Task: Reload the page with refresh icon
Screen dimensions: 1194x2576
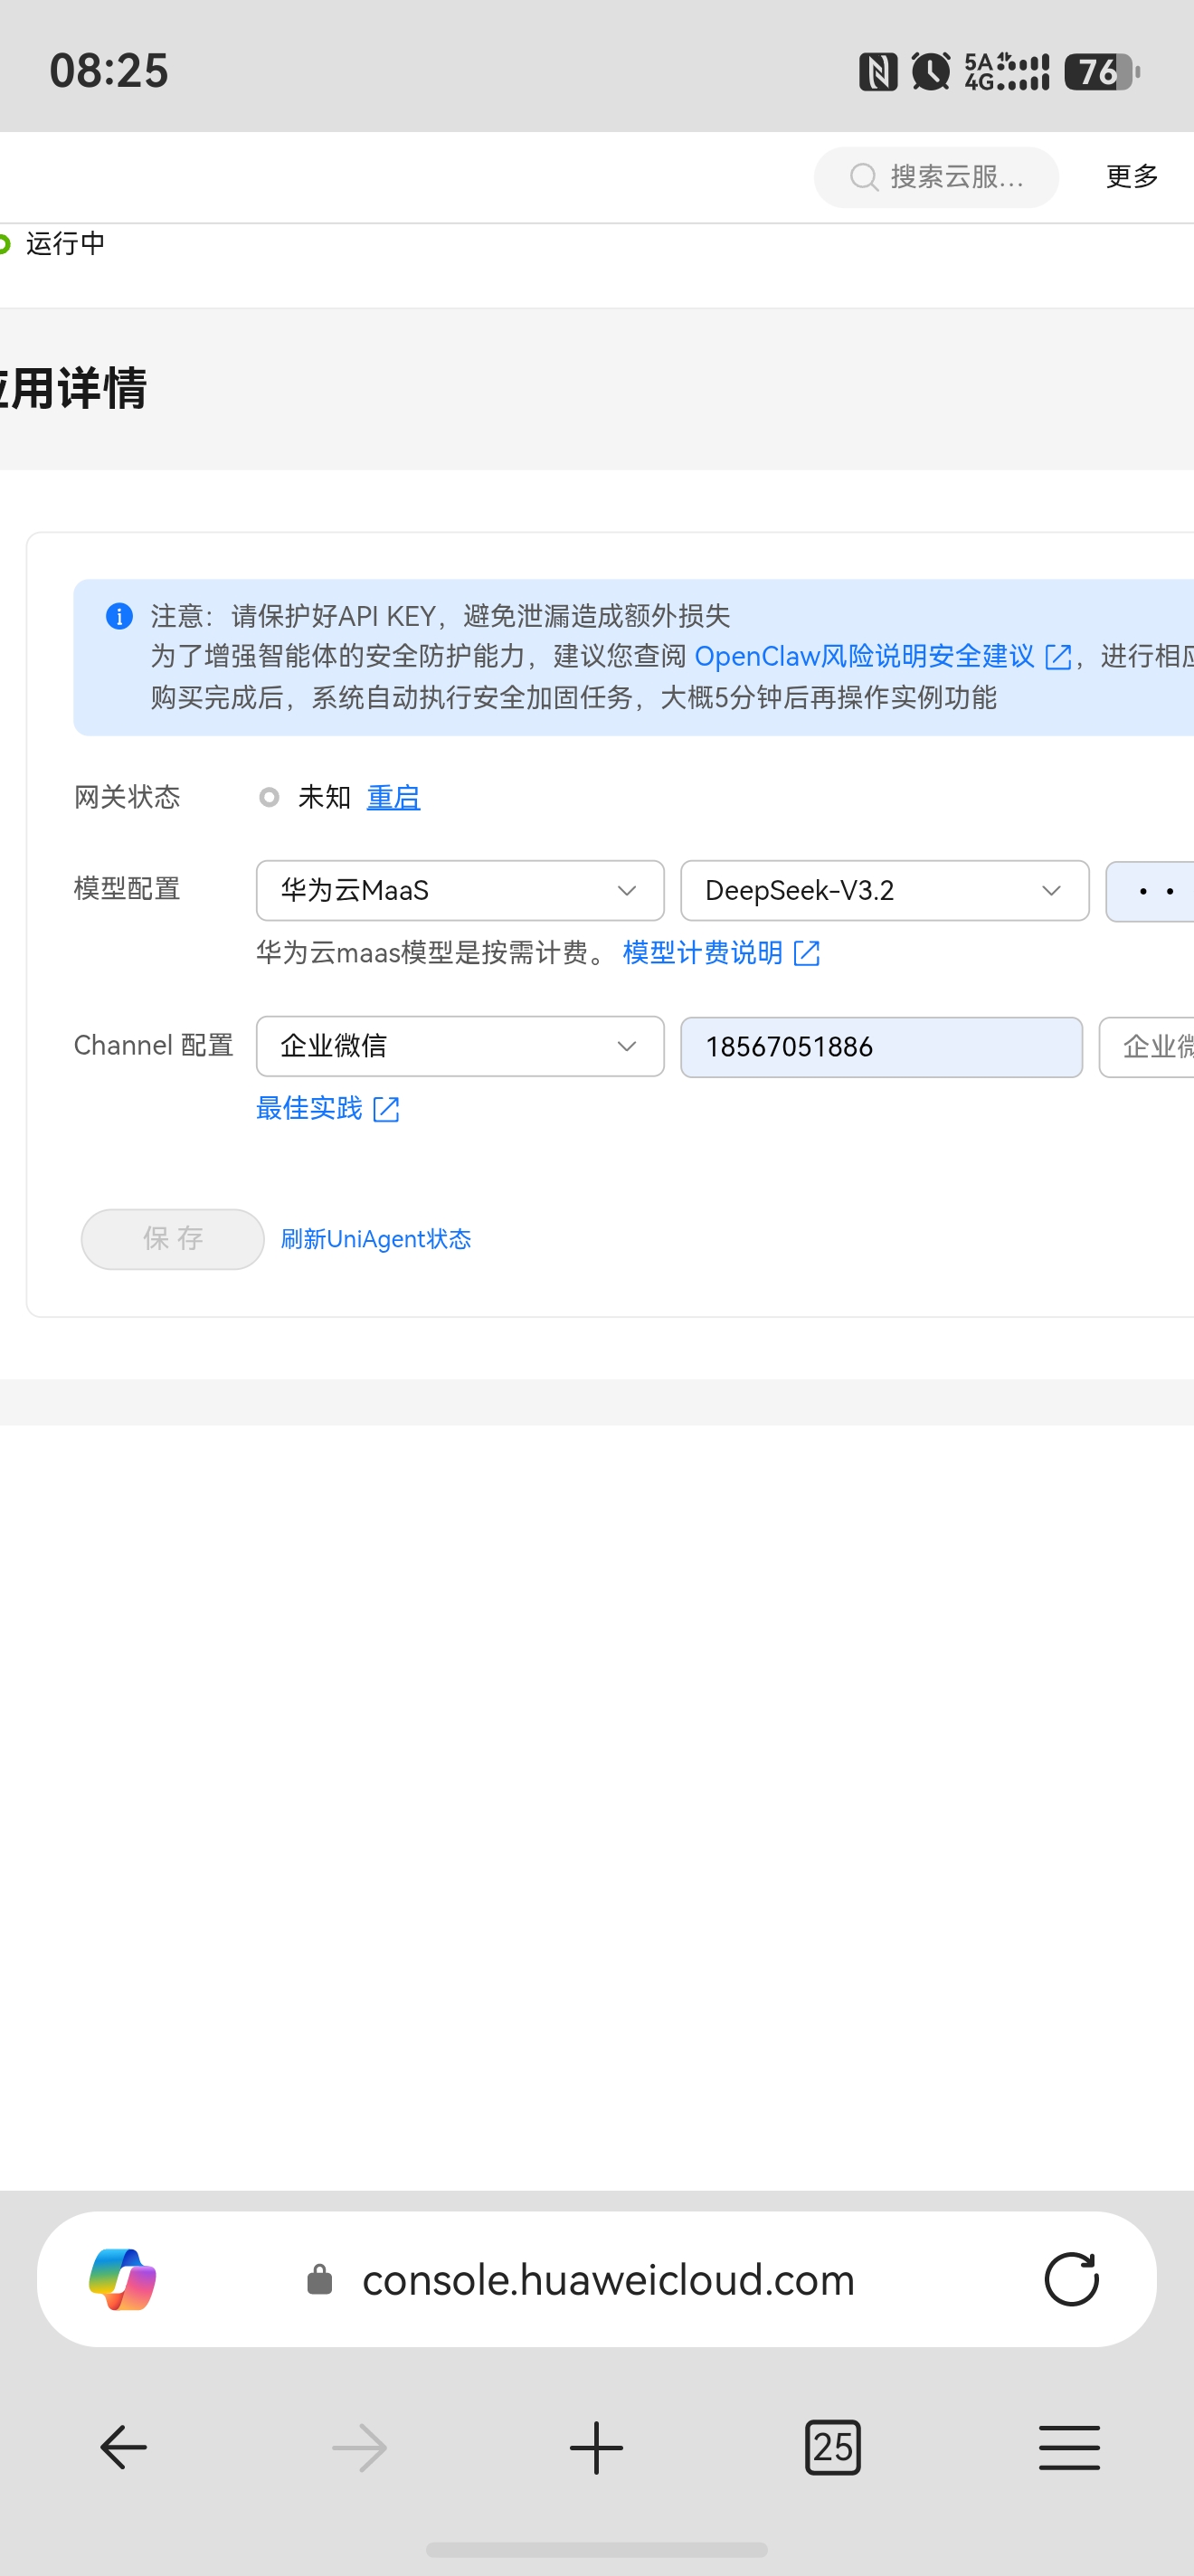Action: point(1071,2279)
